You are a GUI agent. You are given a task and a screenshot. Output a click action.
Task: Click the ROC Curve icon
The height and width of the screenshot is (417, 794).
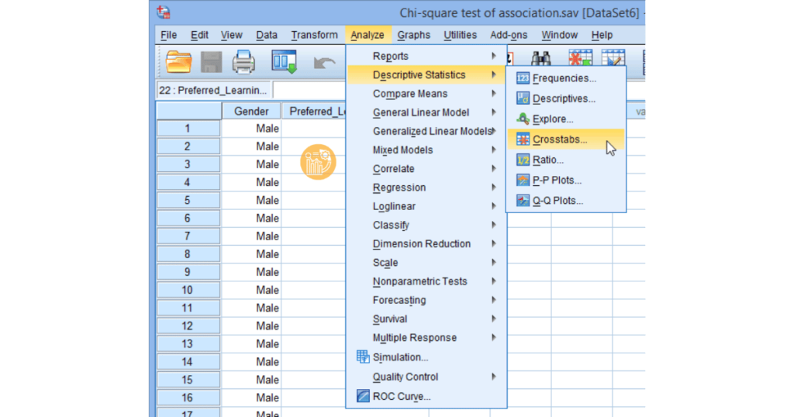(363, 396)
